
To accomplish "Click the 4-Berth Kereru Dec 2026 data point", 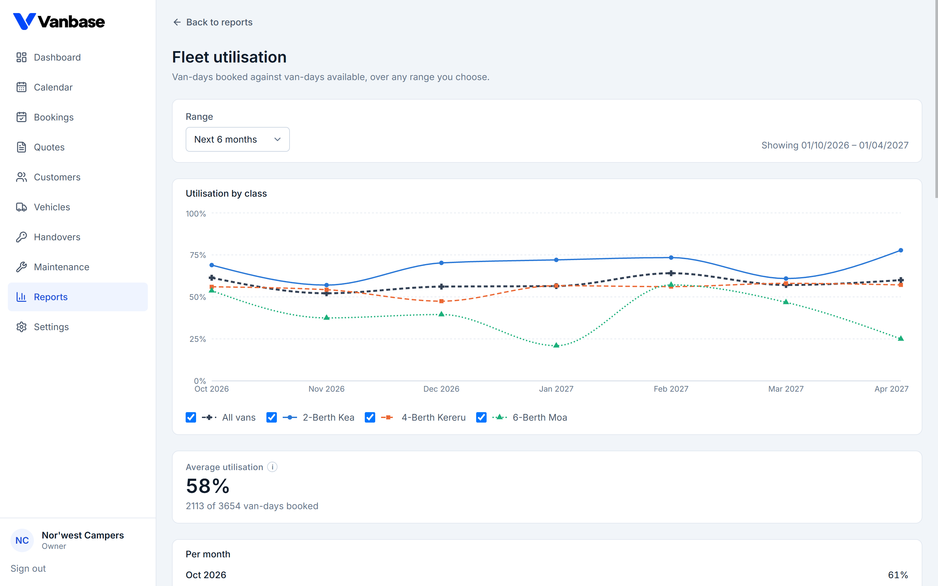I will tap(442, 301).
